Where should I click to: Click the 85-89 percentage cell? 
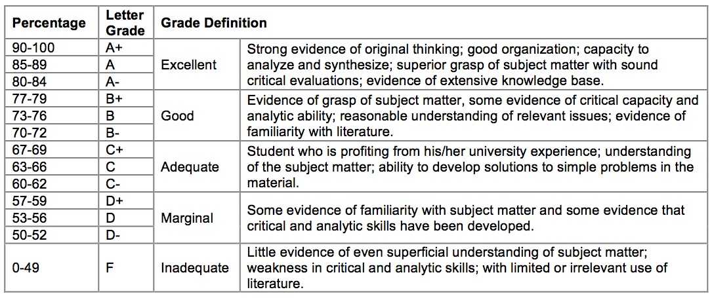tap(52, 65)
